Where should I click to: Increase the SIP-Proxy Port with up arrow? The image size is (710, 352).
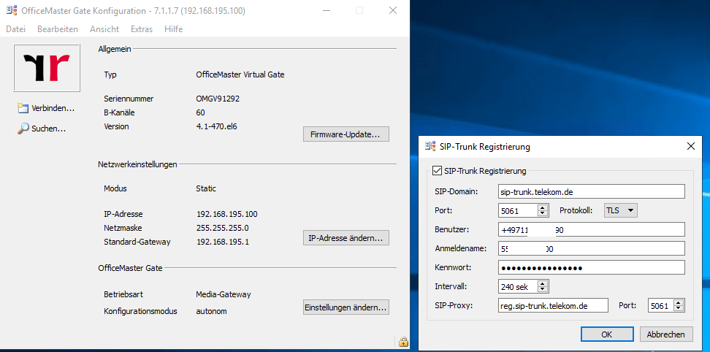[x=679, y=302]
